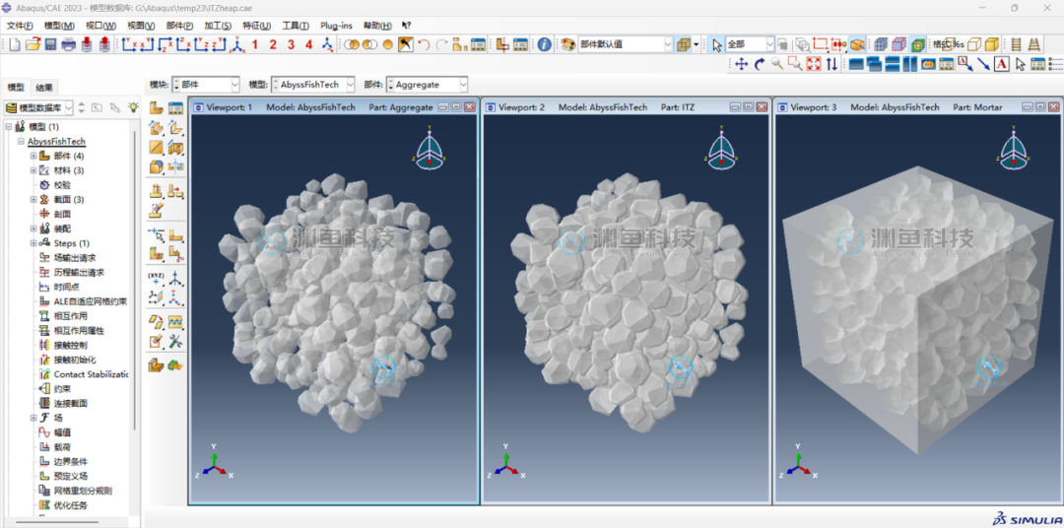Switch to the 模型 tab
1064x528 pixels.
(x=16, y=87)
